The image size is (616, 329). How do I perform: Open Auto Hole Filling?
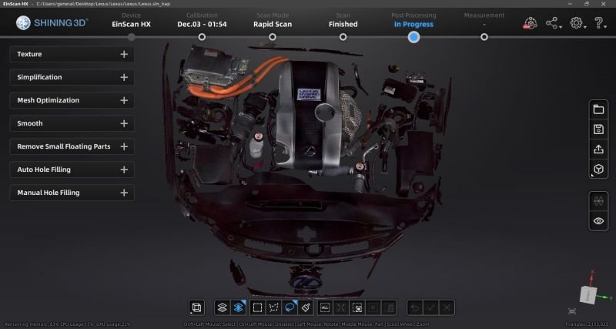(72, 170)
